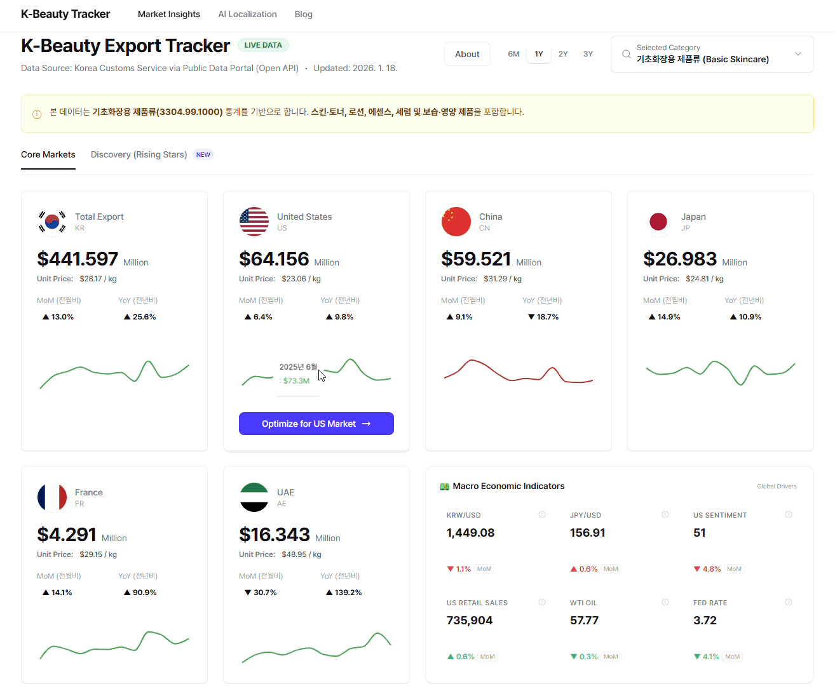Click the About button
This screenshot has width=835, height=691.
(467, 54)
